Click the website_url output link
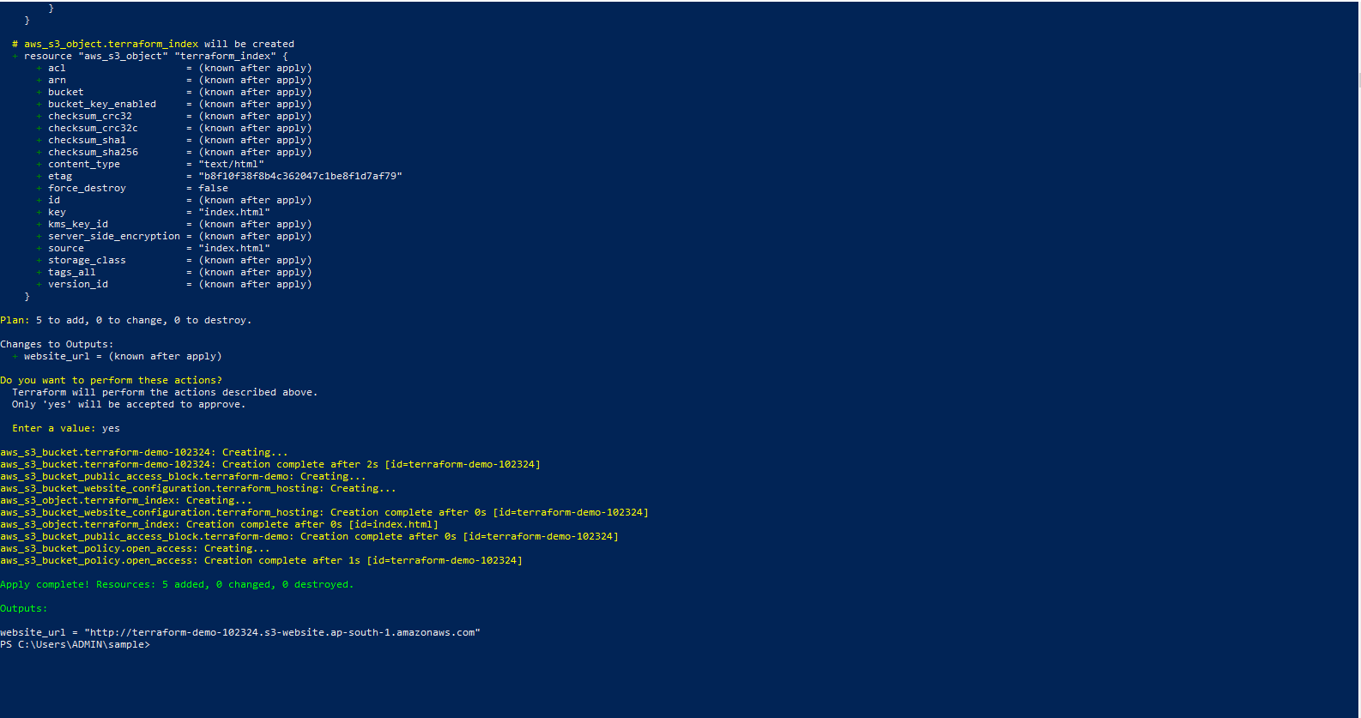1361x718 pixels. pos(281,632)
